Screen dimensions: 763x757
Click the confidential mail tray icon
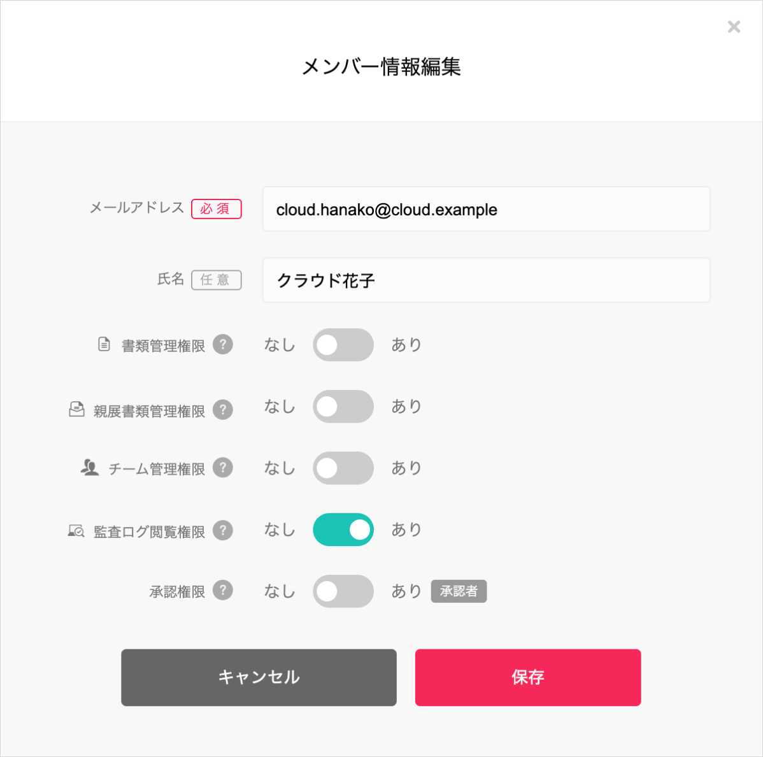pyautogui.click(x=76, y=410)
